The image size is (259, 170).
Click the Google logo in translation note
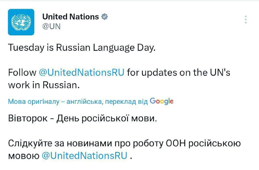162,101
